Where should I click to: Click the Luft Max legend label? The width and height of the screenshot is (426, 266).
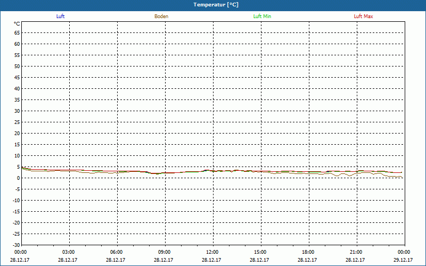363,16
